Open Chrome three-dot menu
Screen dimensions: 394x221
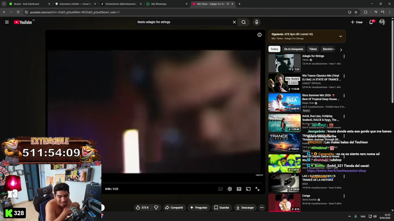pyautogui.click(x=389, y=12)
